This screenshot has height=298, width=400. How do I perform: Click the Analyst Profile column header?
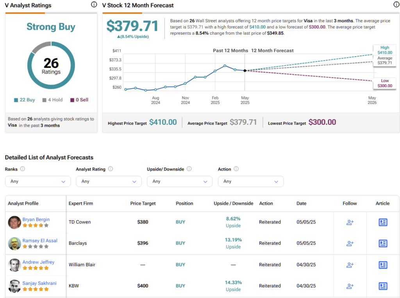tap(23, 203)
